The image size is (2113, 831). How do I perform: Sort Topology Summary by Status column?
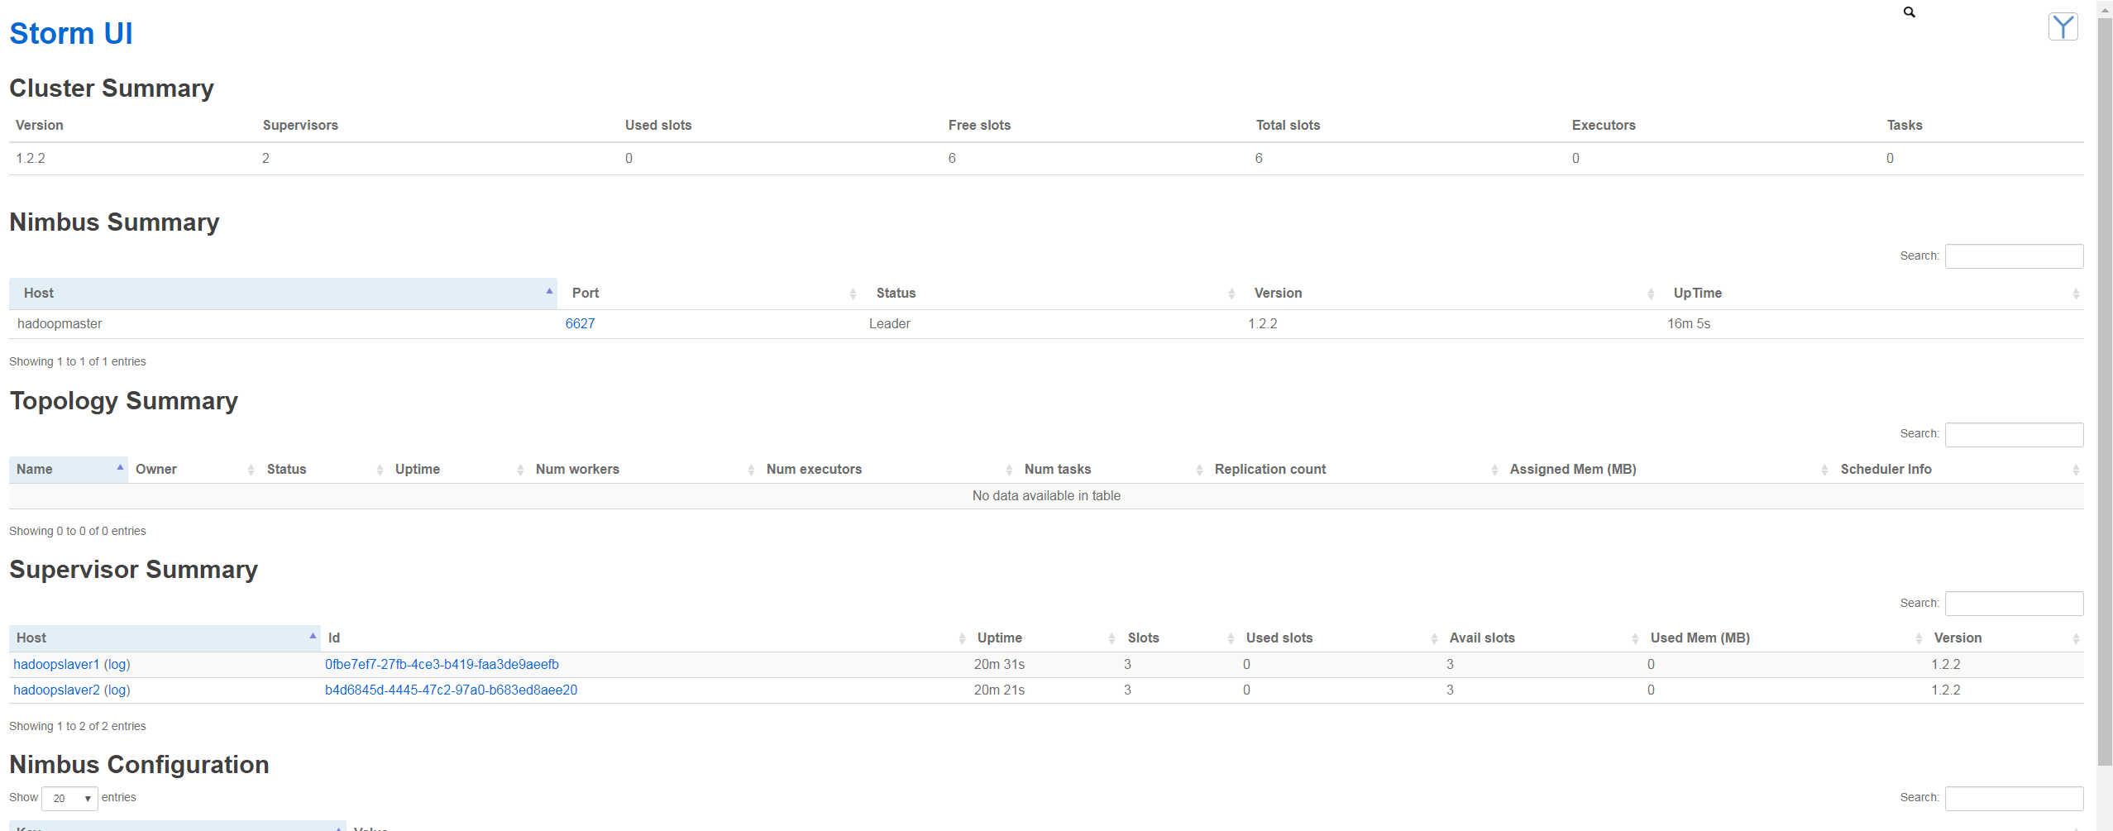click(x=323, y=470)
